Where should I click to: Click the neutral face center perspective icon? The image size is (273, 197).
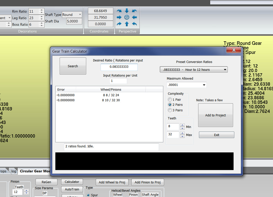coord(127,17)
